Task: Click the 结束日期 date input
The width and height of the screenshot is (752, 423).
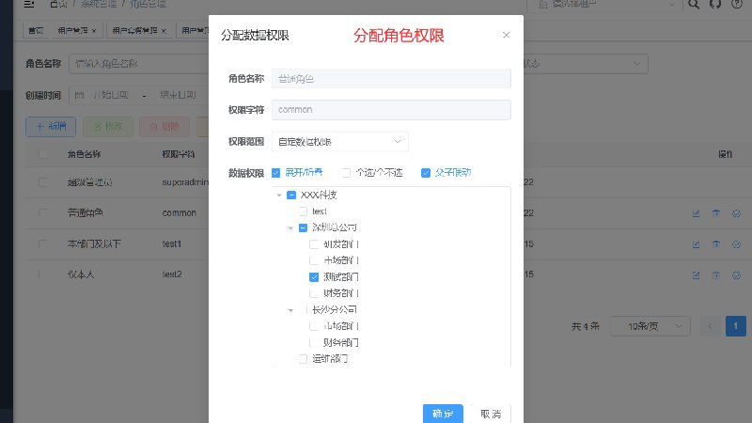Action: (x=178, y=95)
